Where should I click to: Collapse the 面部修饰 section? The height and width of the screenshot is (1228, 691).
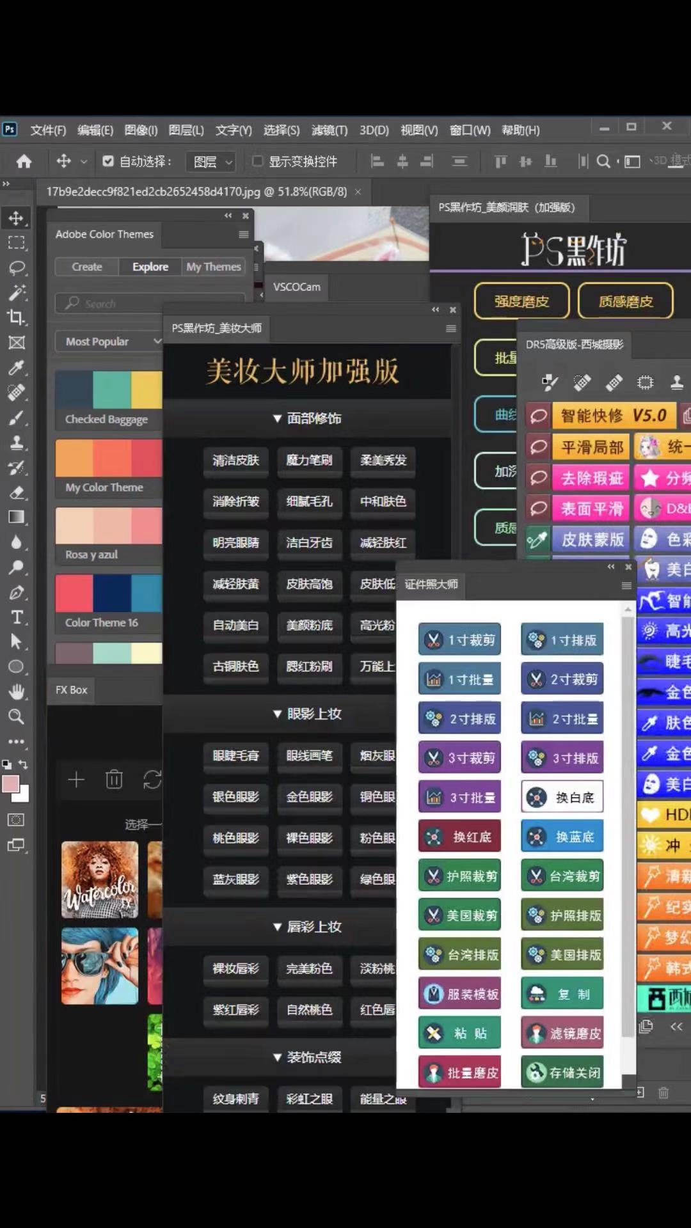pyautogui.click(x=307, y=418)
